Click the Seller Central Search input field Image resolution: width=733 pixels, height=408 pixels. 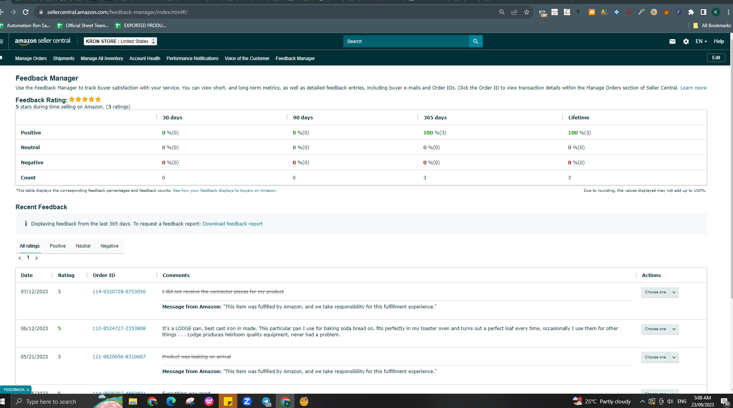[406, 41]
